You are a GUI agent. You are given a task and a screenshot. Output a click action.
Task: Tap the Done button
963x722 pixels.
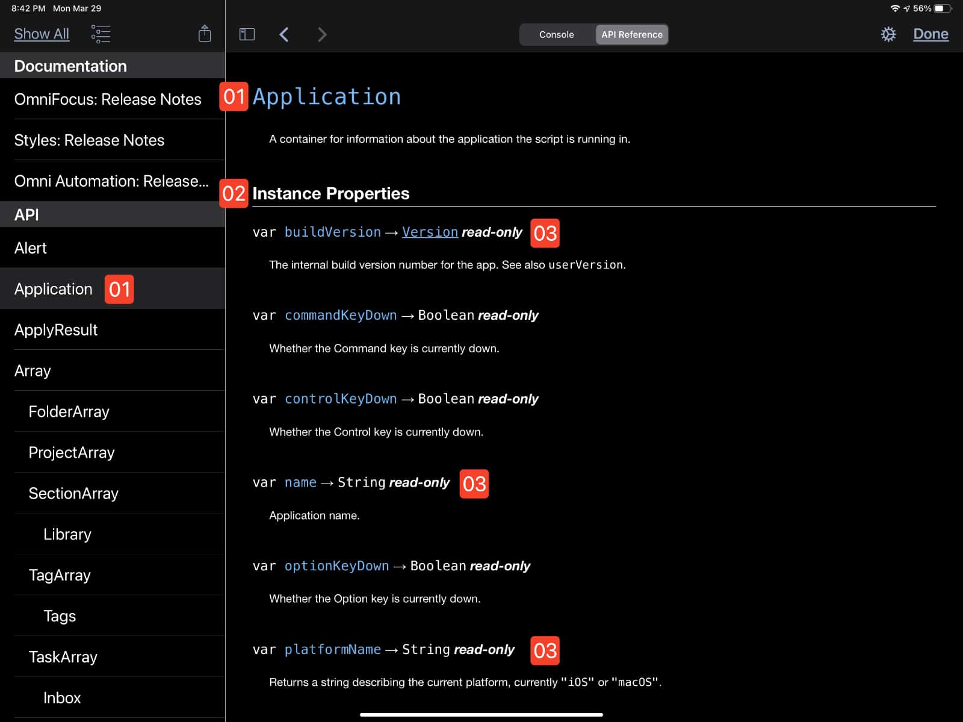[x=930, y=34]
